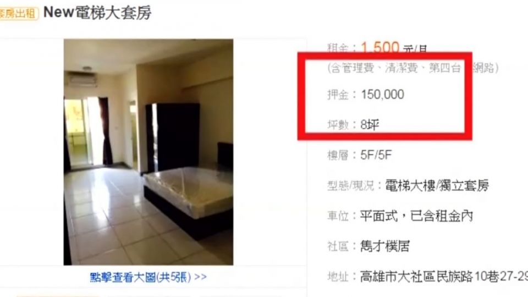Image resolution: width=528 pixels, height=297 pixels.
Task: Click the 樓層 5F/5F floor value
Action: coord(376,155)
